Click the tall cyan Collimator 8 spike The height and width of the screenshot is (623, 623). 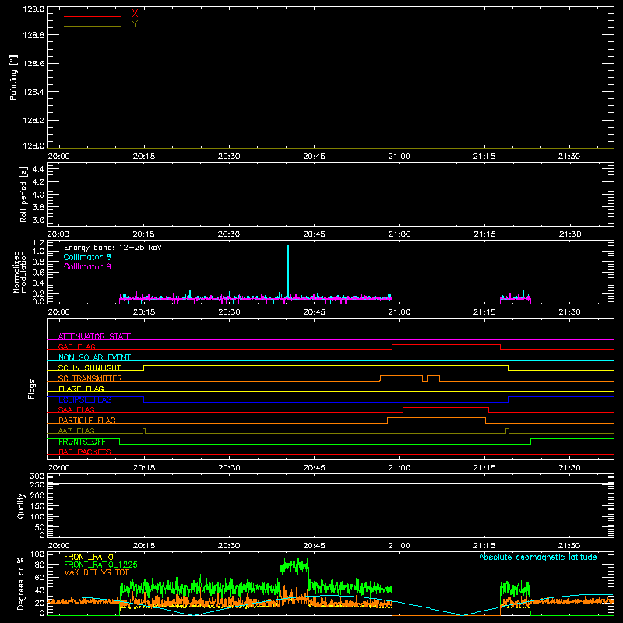[x=288, y=271]
